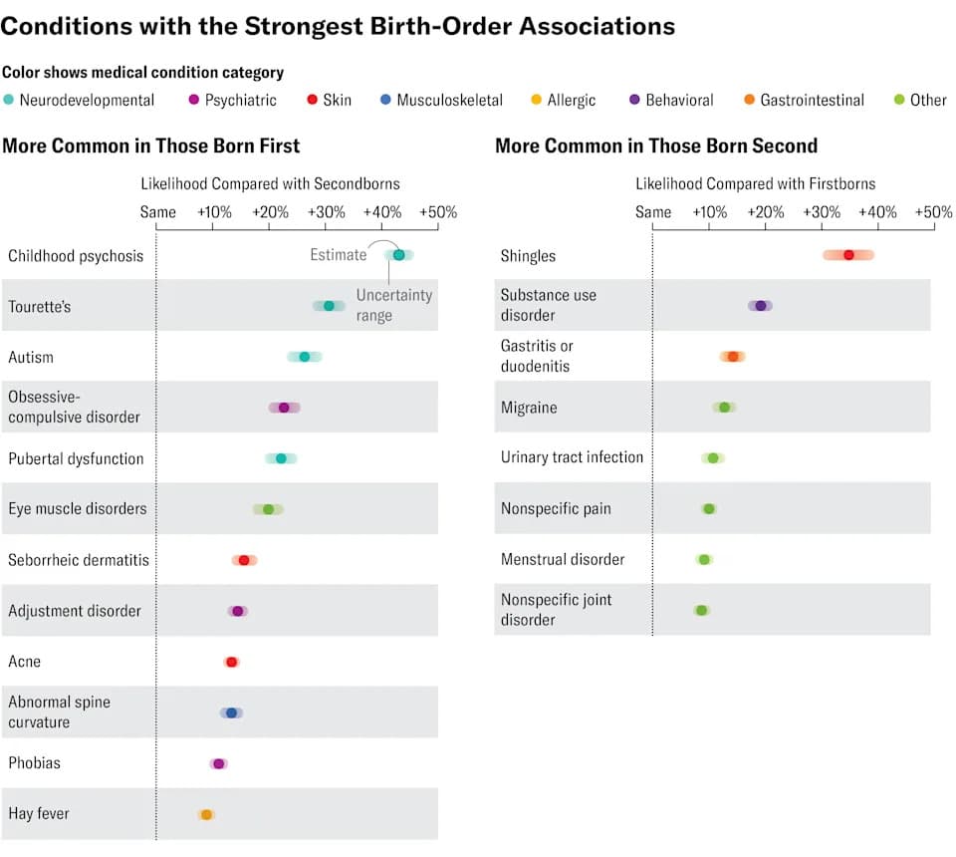Select the Hay fever yellow data point
The width and height of the screenshot is (956, 857).
point(207,814)
